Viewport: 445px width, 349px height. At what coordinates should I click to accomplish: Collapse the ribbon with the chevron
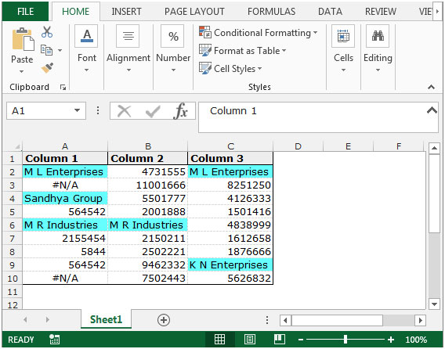pyautogui.click(x=431, y=87)
